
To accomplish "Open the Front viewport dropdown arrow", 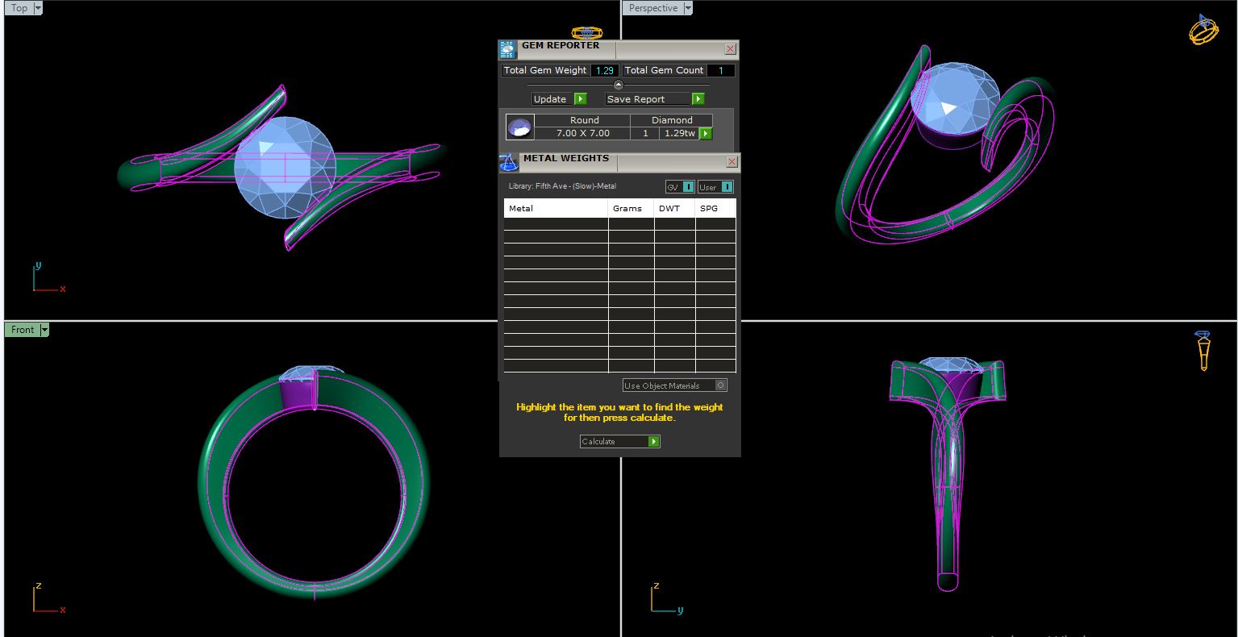I will [44, 330].
